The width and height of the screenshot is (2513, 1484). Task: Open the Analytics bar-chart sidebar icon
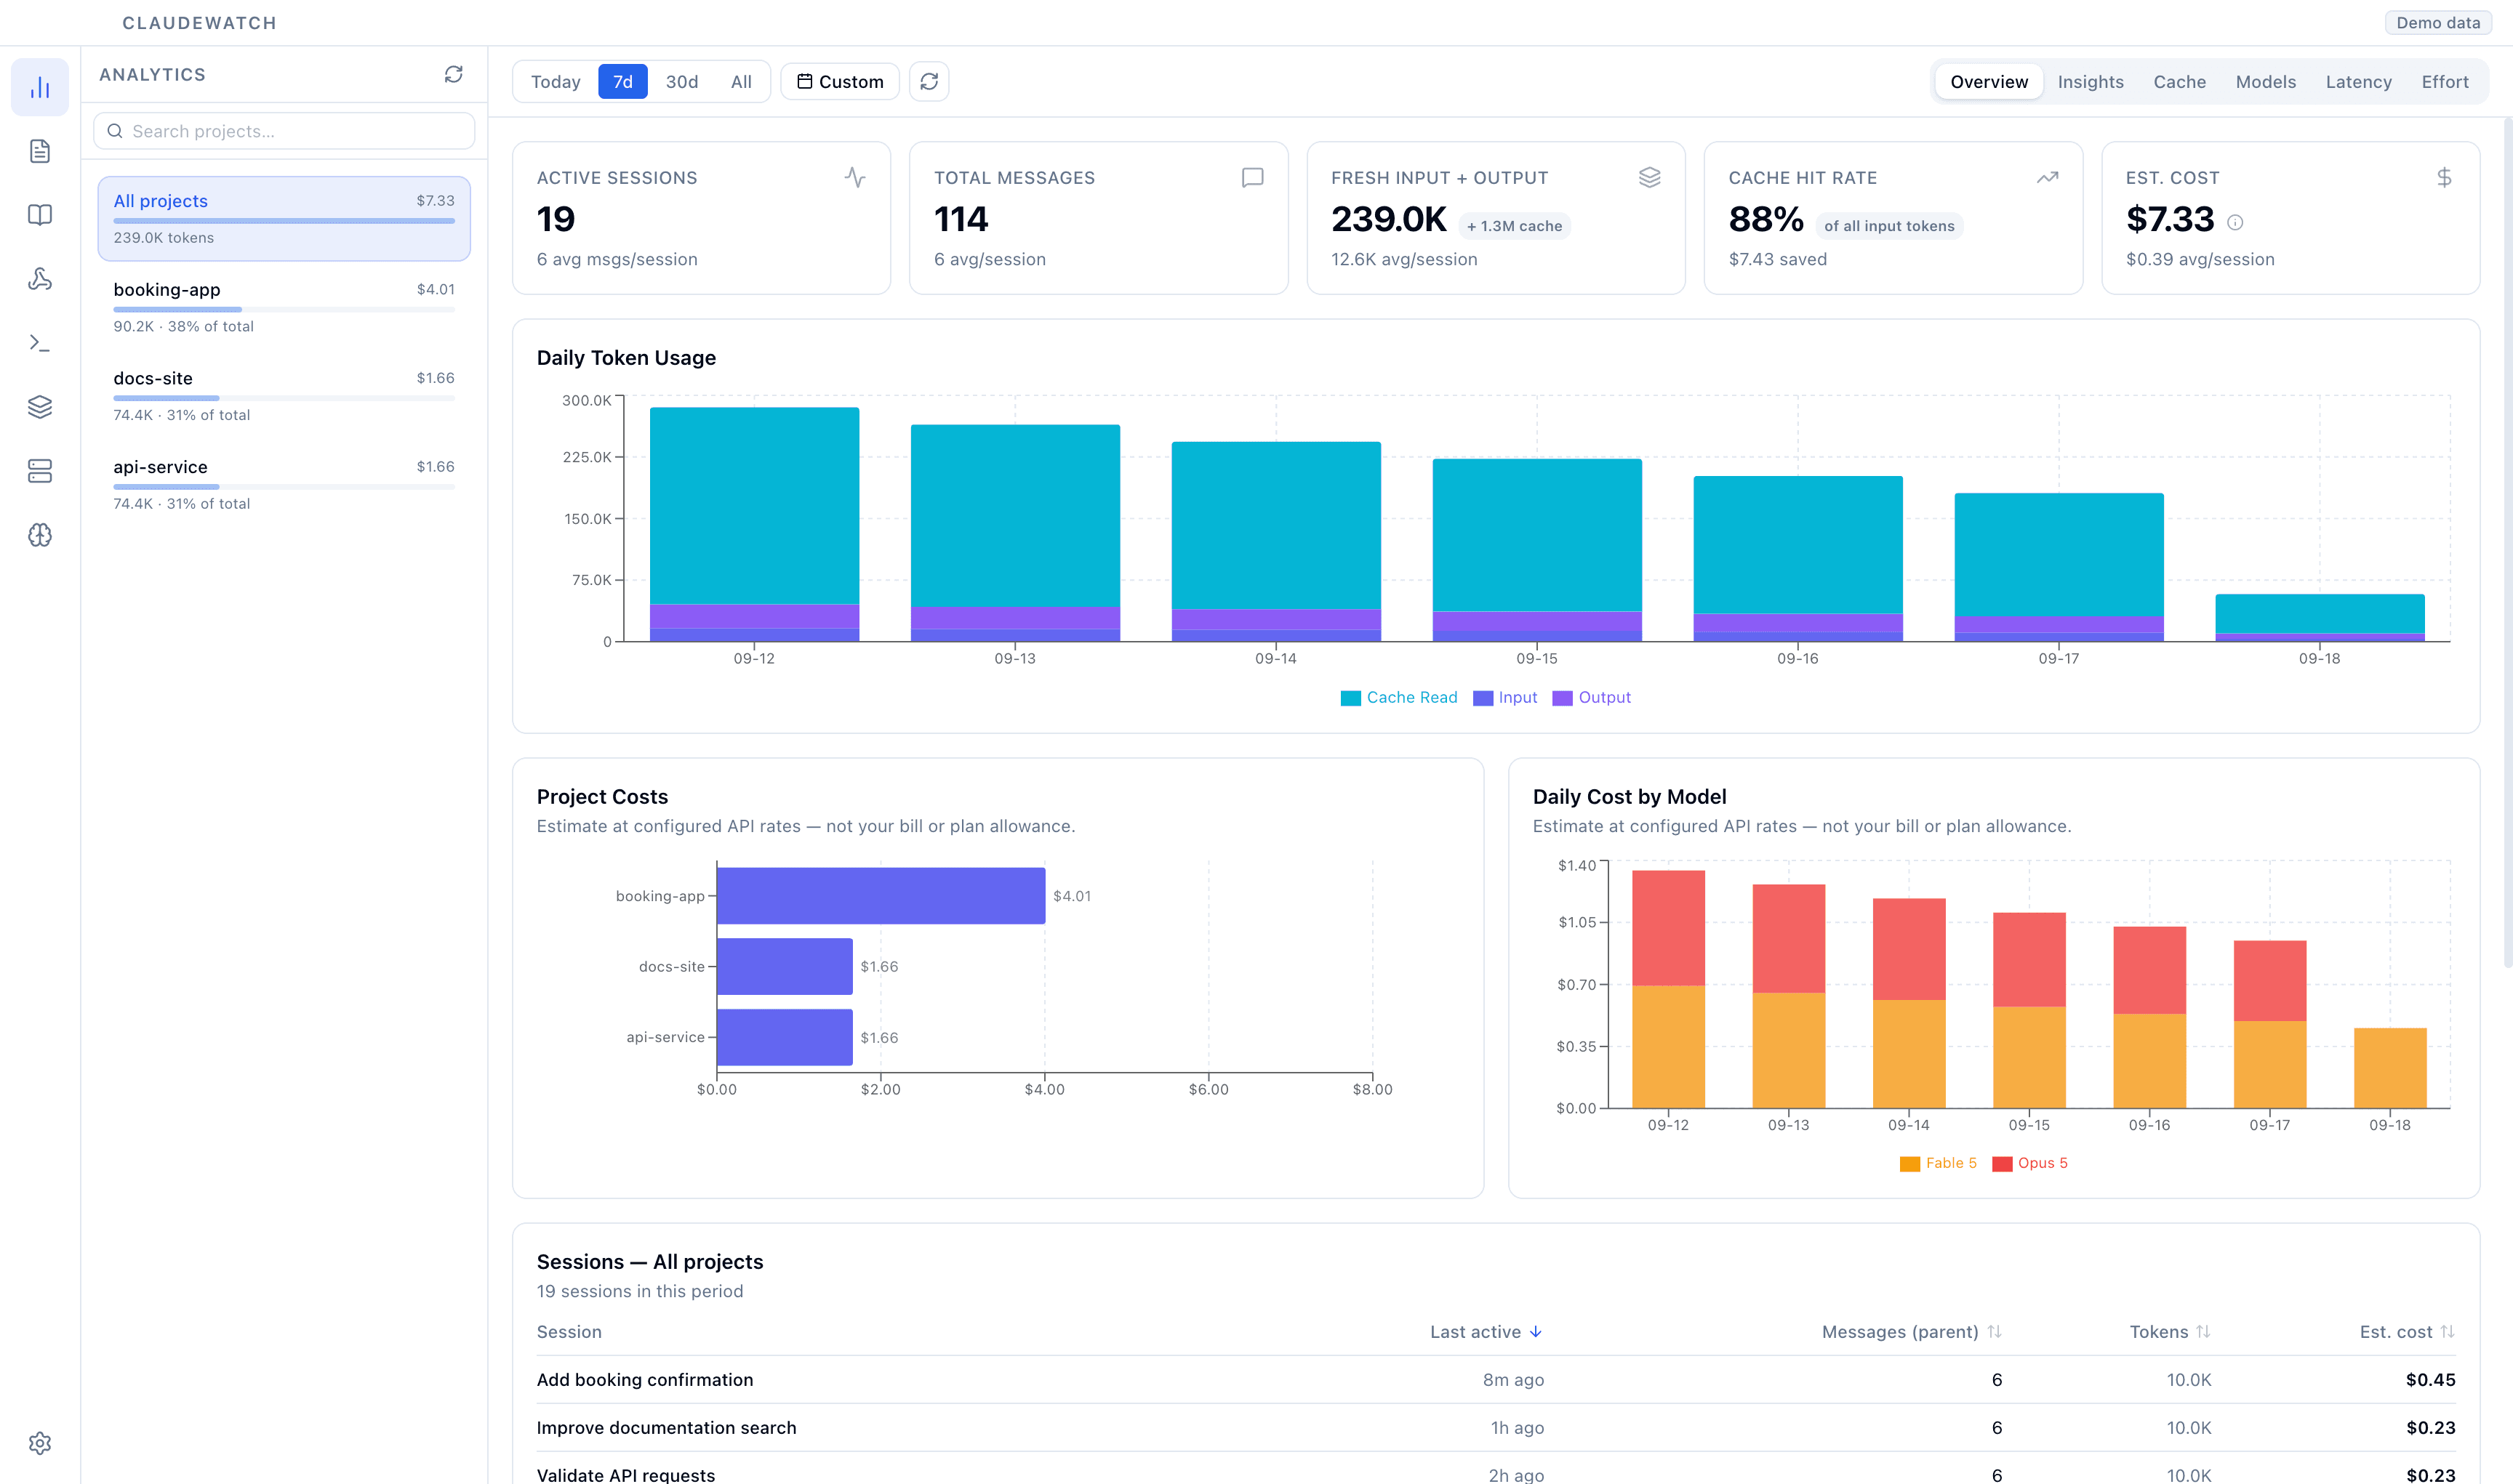40,88
